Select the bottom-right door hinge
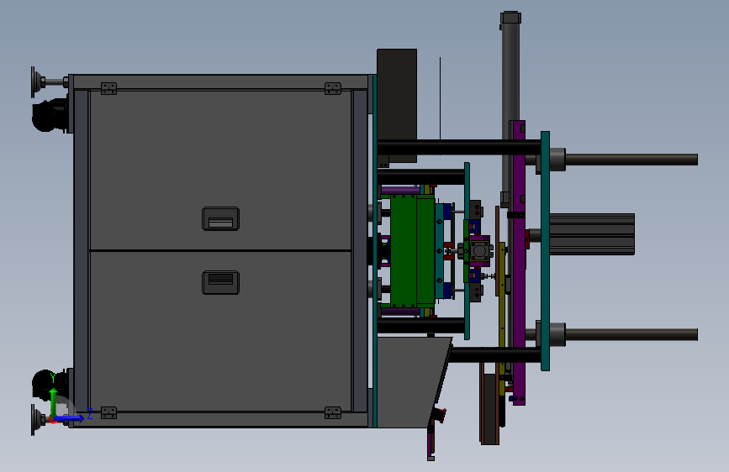The height and width of the screenshot is (472, 729). click(x=333, y=412)
